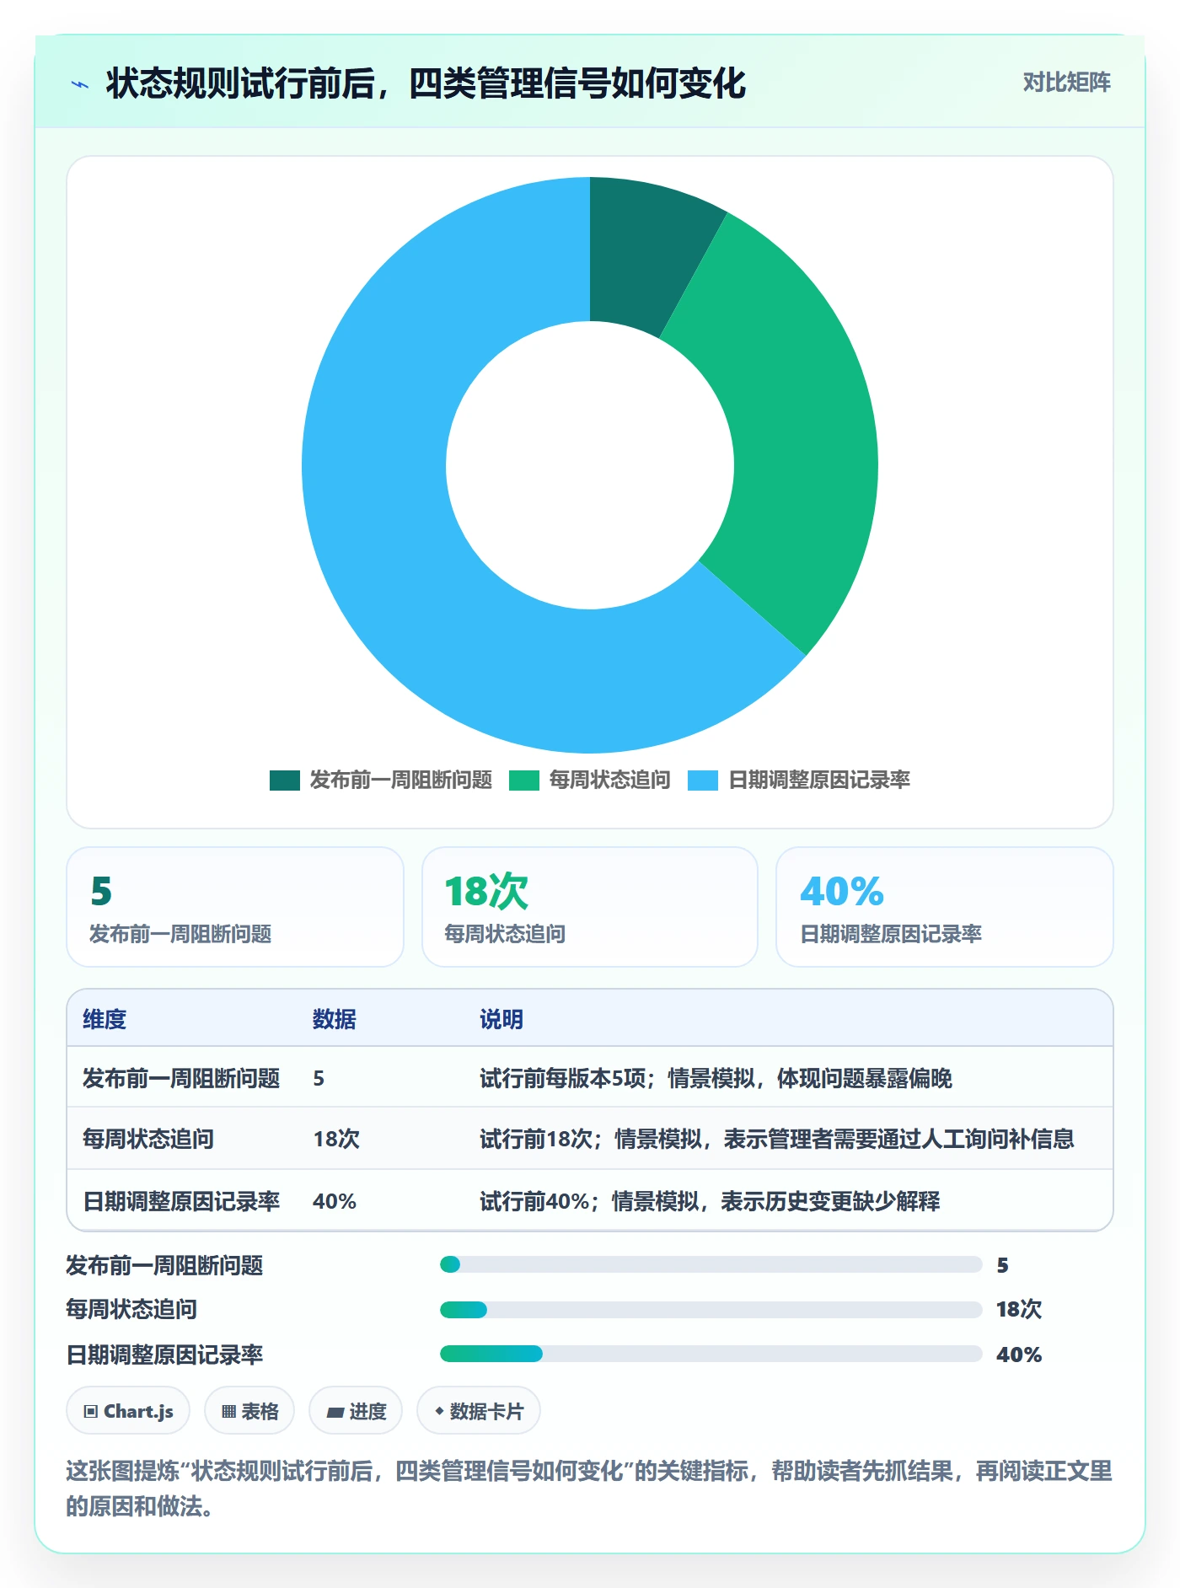Viewport: 1180px width, 1588px height.
Task: Open the 18次 每周状态追问 card
Action: click(x=590, y=907)
